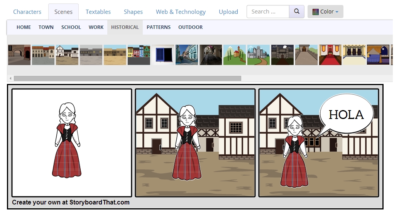
Task: Choose the blue window shutter scene thumbnail
Action: click(163, 55)
